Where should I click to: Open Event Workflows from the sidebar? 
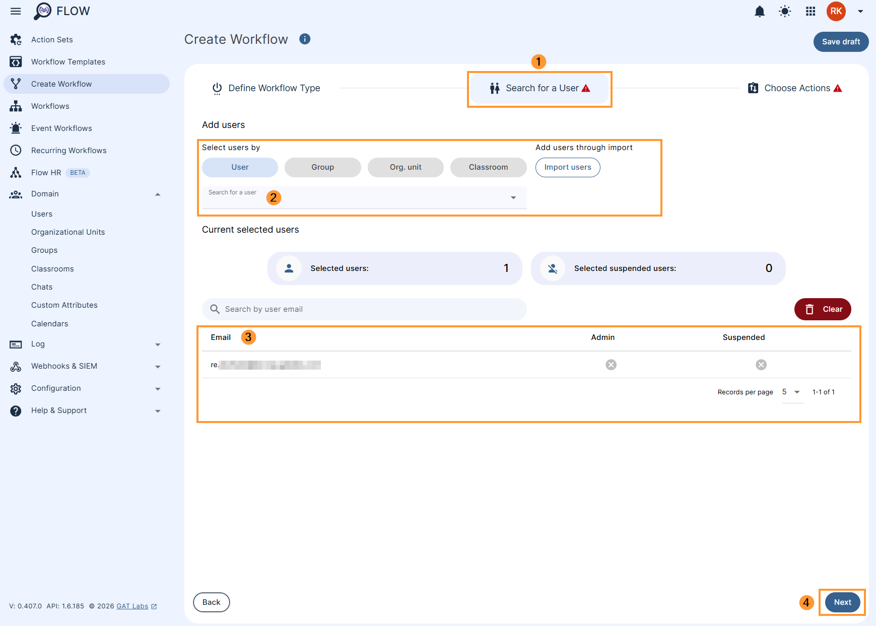[61, 128]
